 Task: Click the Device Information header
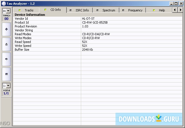tap(30, 15)
